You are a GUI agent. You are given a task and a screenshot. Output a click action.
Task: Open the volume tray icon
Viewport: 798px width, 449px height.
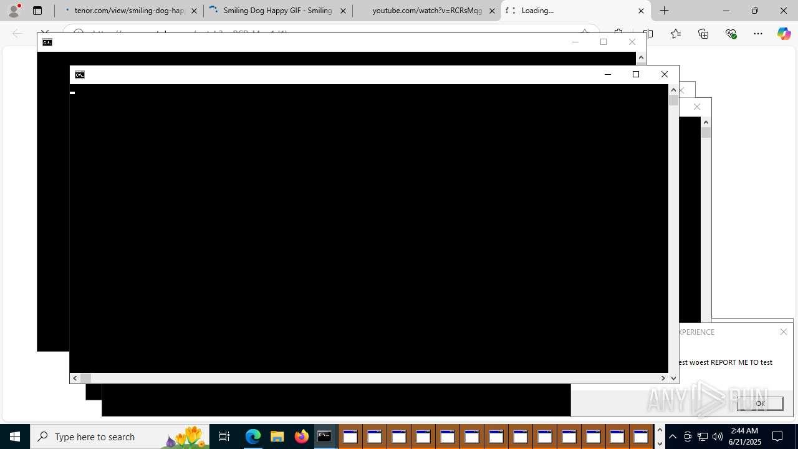pyautogui.click(x=718, y=437)
